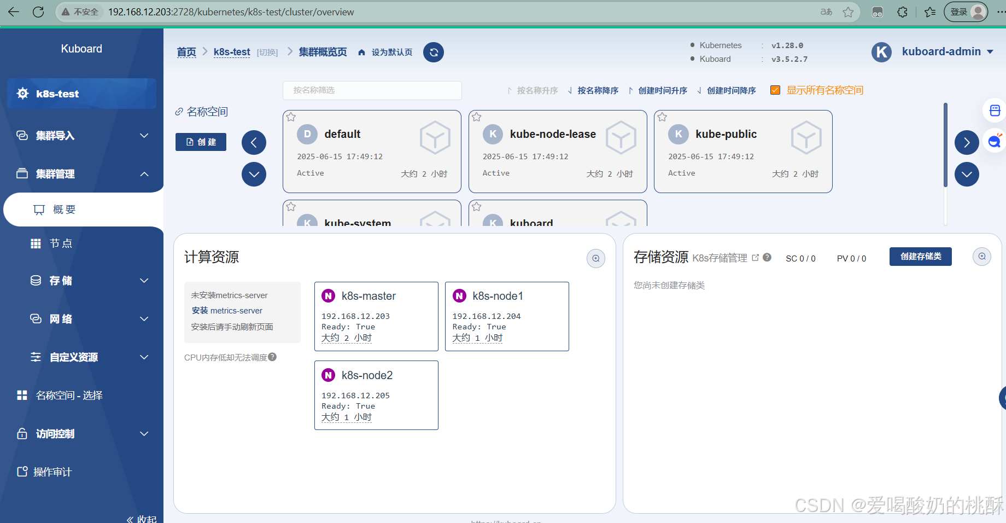Viewport: 1006px width, 523px height.
Task: Click down arrow circle below left arrow
Action: point(254,175)
